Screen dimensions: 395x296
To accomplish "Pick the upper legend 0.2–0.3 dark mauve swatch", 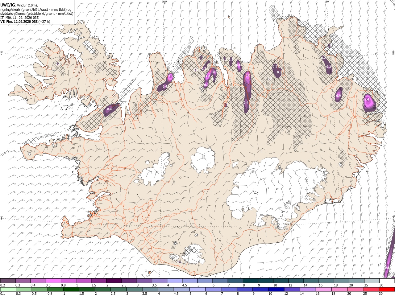I will click(x=8, y=281).
